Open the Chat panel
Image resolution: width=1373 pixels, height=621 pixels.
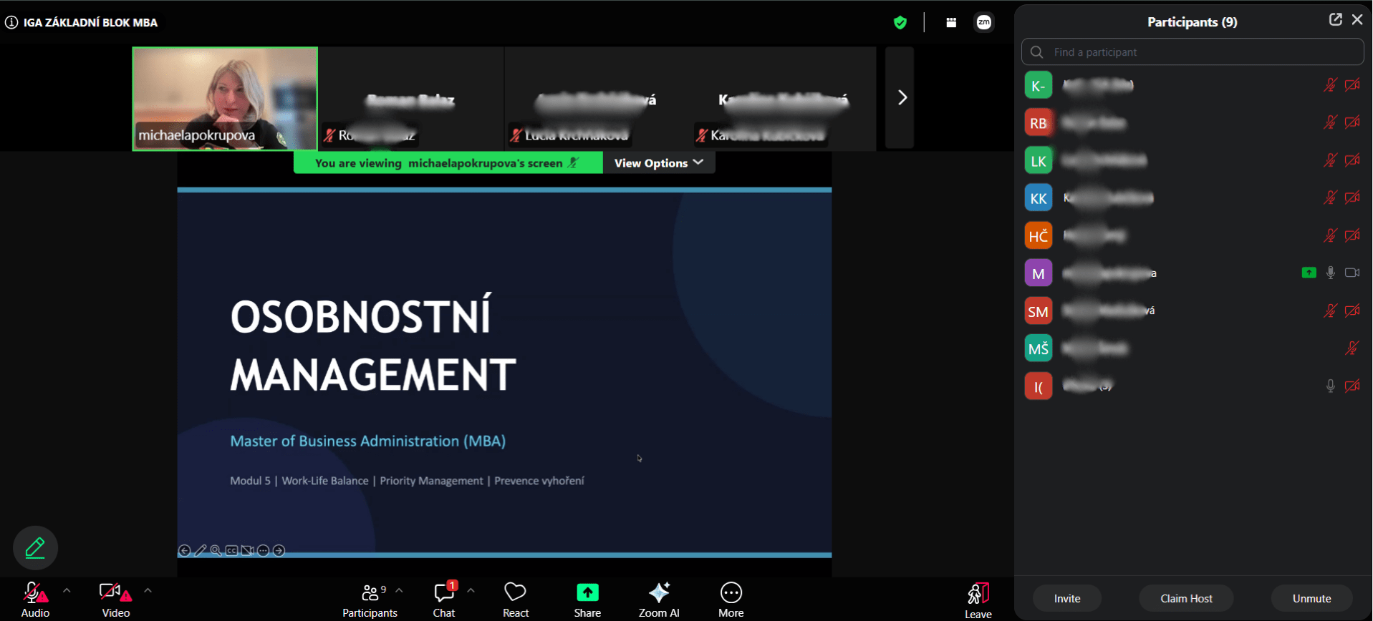coord(444,598)
